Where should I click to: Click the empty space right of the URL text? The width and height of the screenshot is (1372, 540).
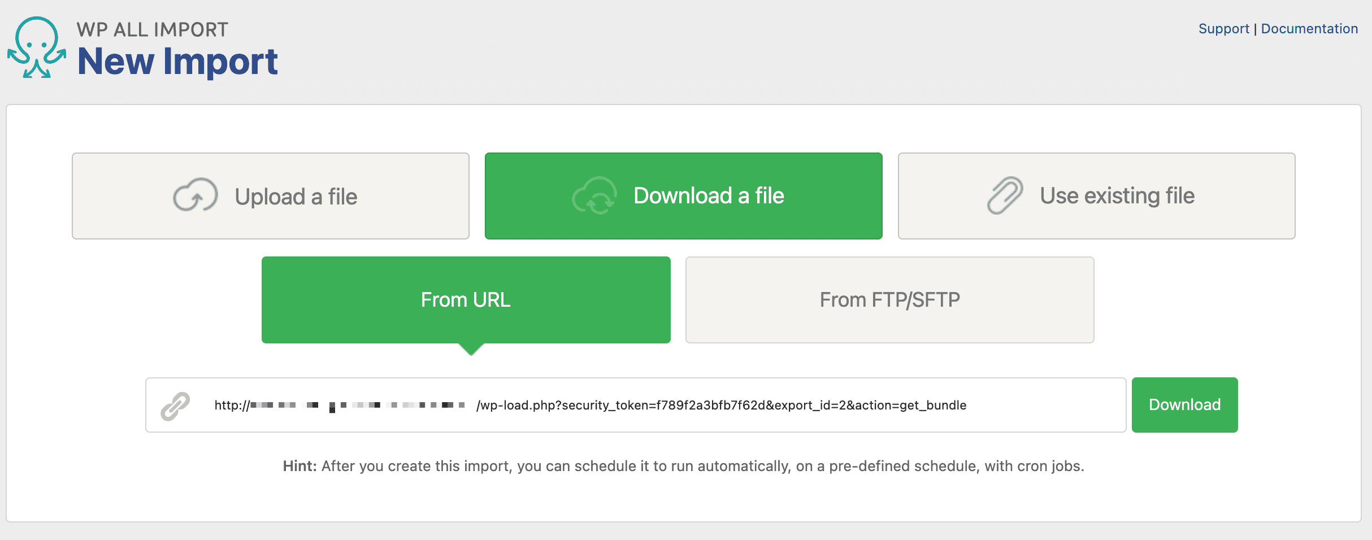1045,406
